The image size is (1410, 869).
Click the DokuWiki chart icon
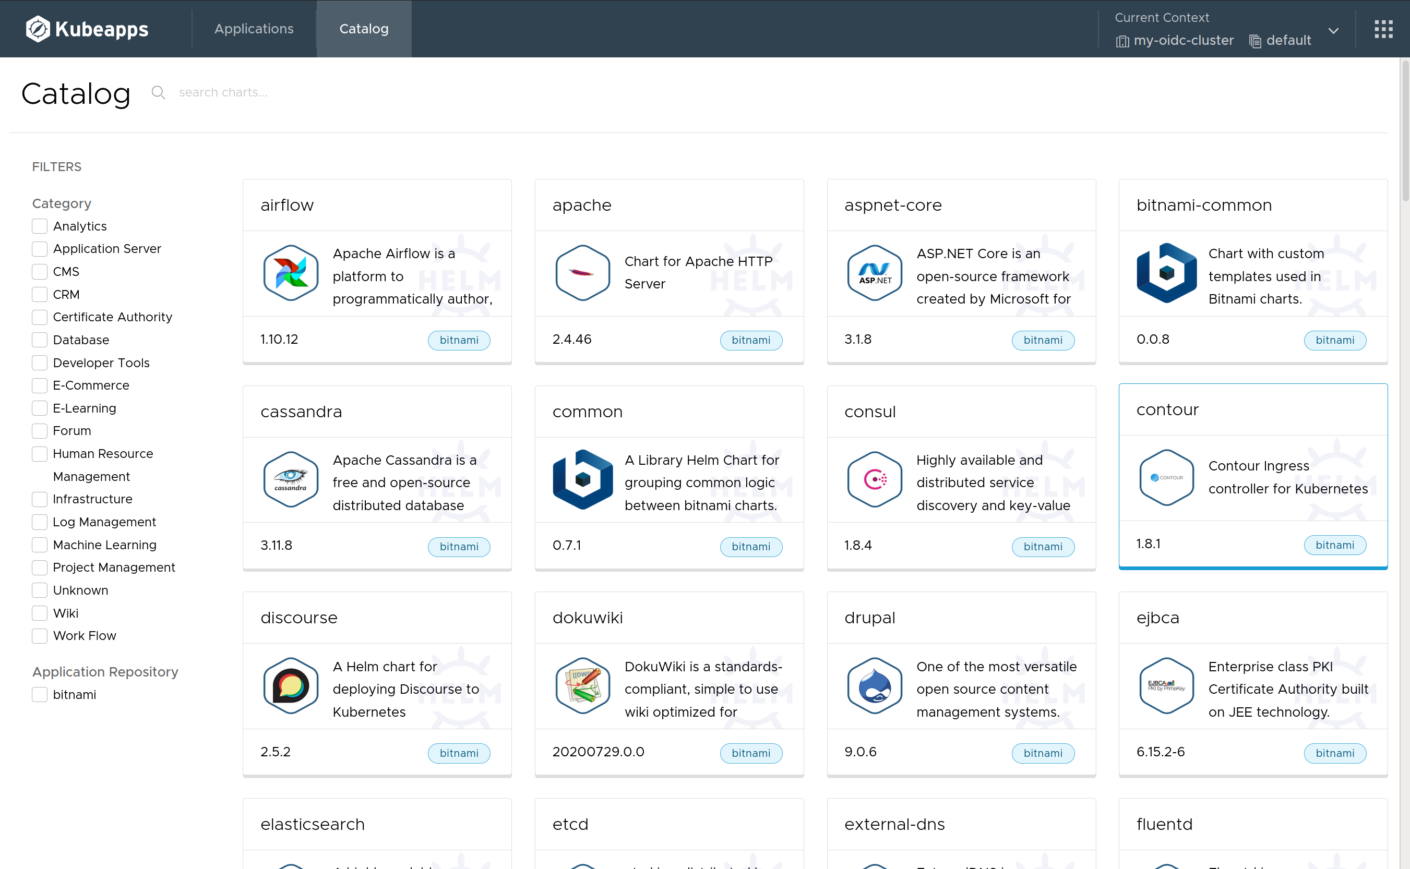point(582,686)
